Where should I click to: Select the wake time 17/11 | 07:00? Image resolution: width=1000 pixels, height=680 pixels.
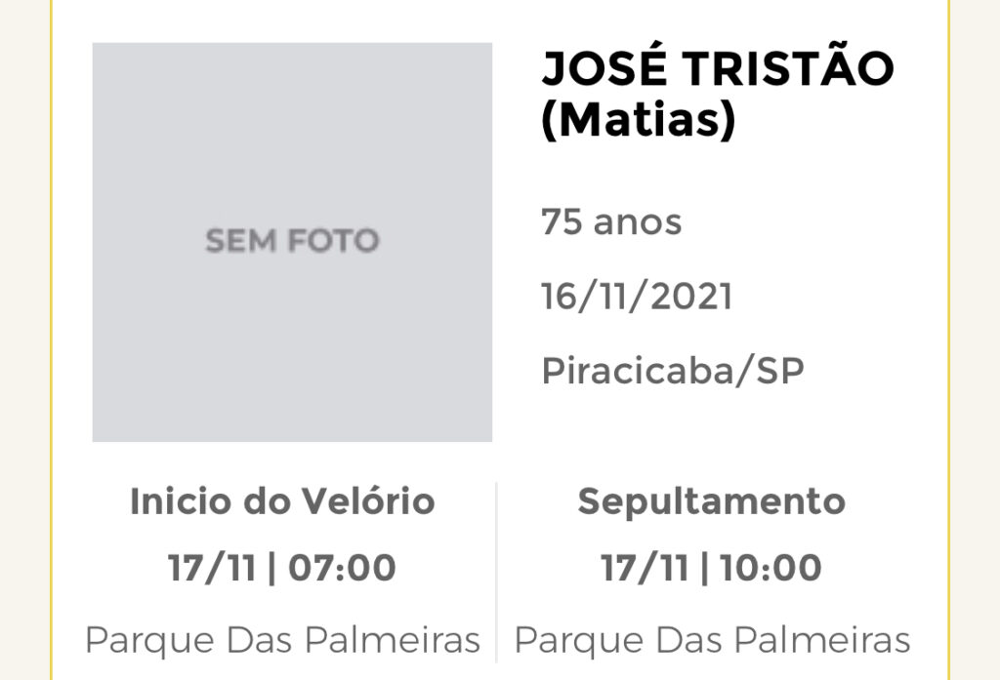coord(282,568)
